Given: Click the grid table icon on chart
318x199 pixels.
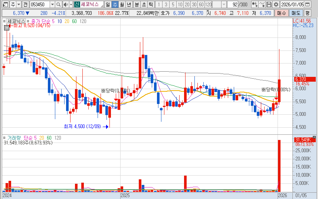Looking at the screenshot, I should (x=7, y=28).
